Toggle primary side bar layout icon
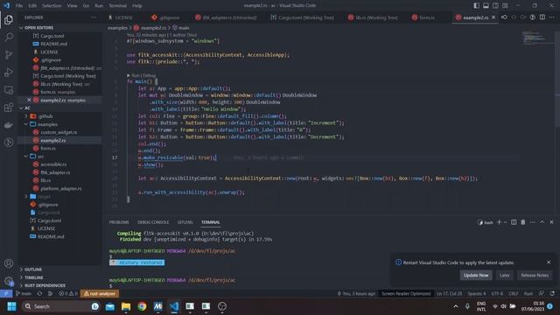 476,5
